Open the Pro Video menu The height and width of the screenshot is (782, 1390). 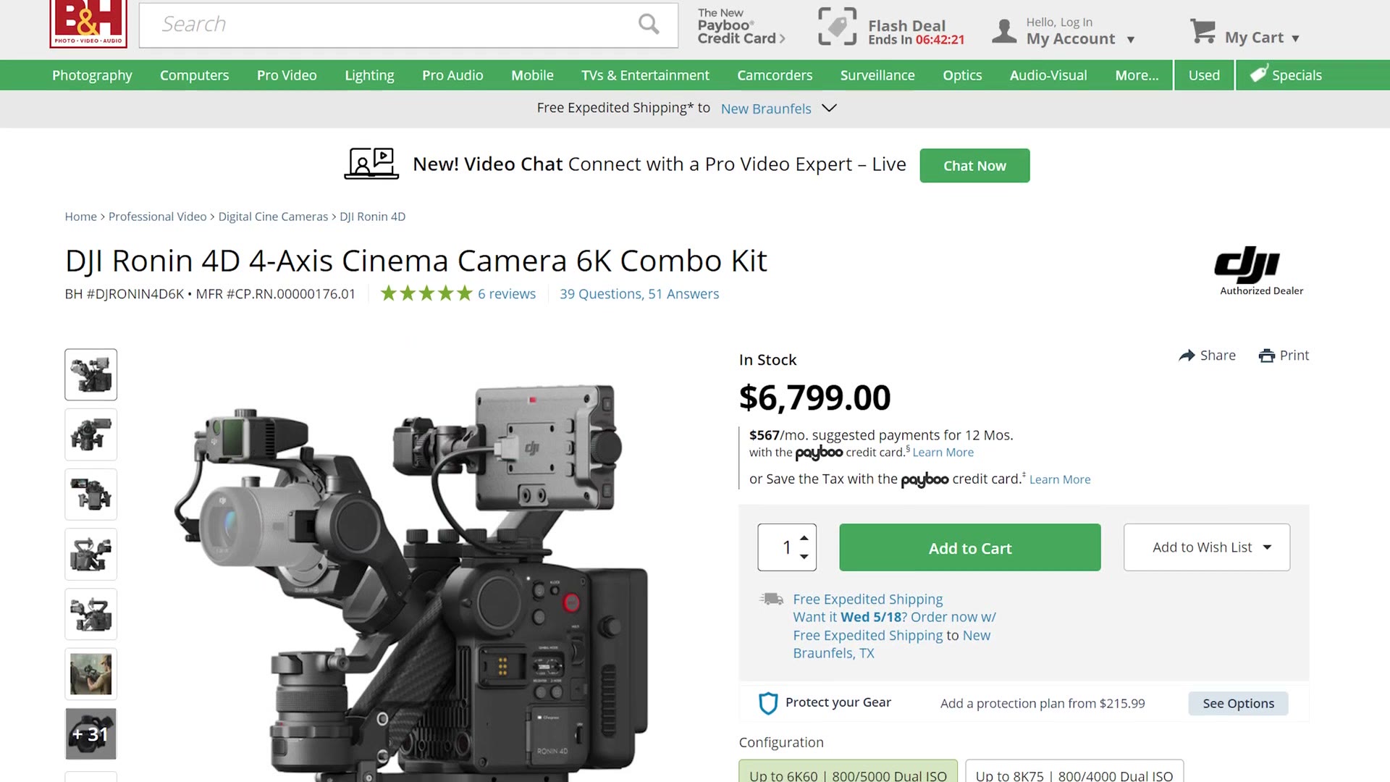[x=287, y=75]
